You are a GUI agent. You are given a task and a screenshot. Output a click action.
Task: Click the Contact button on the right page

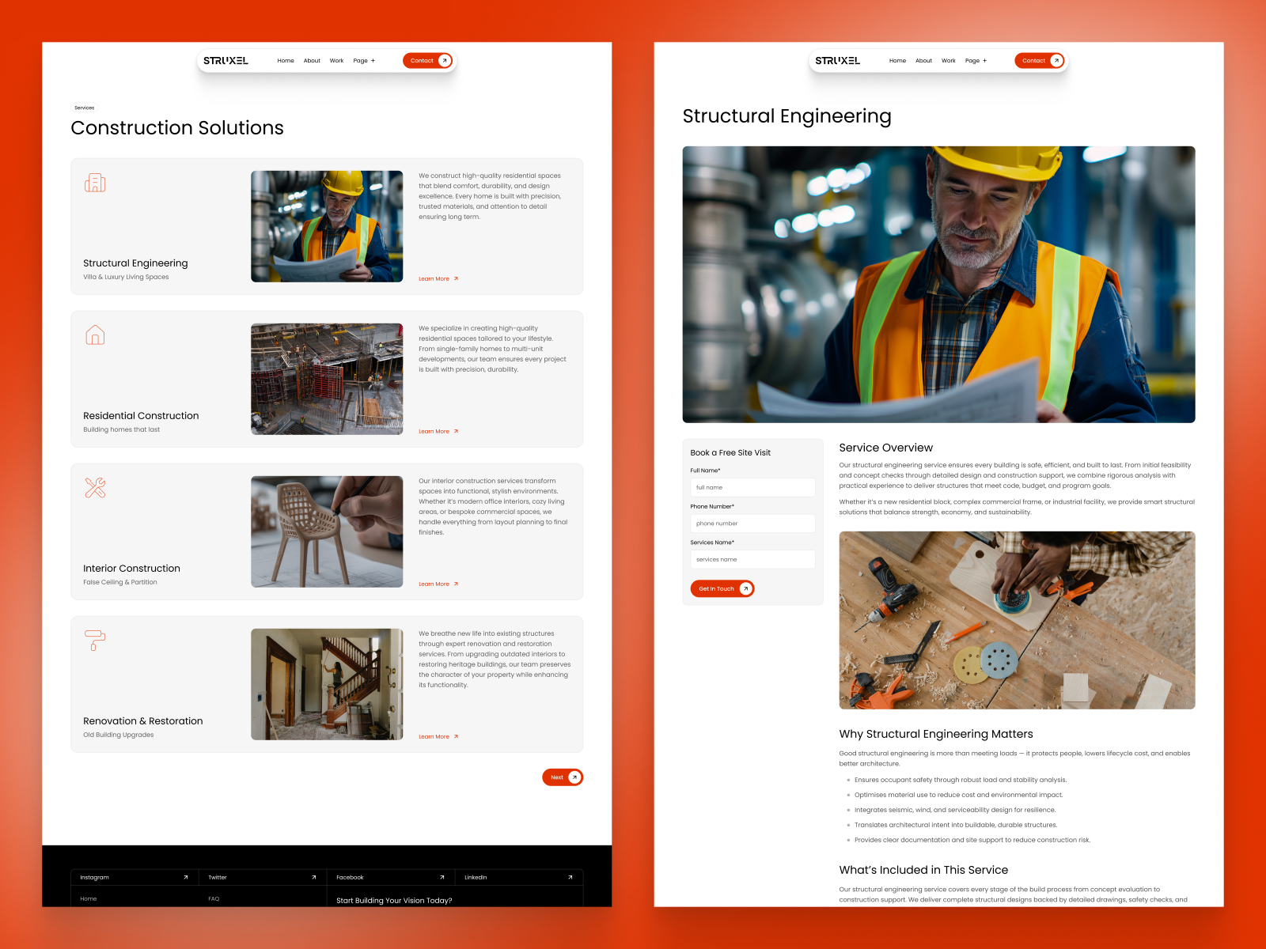[1039, 61]
